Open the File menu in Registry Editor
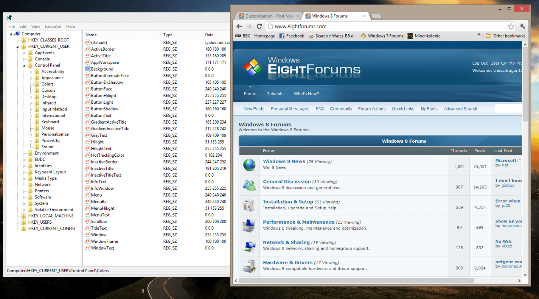Image resolution: width=539 pixels, height=299 pixels. click(12, 26)
